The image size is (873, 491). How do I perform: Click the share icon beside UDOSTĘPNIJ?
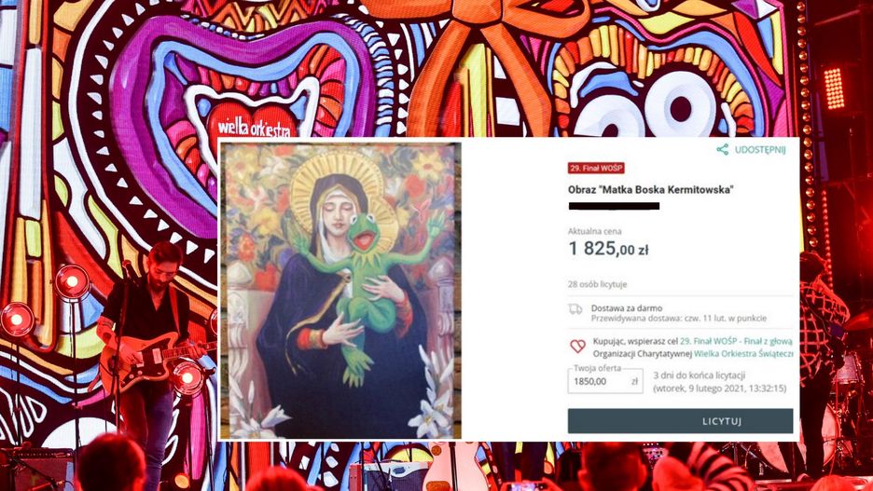[722, 149]
